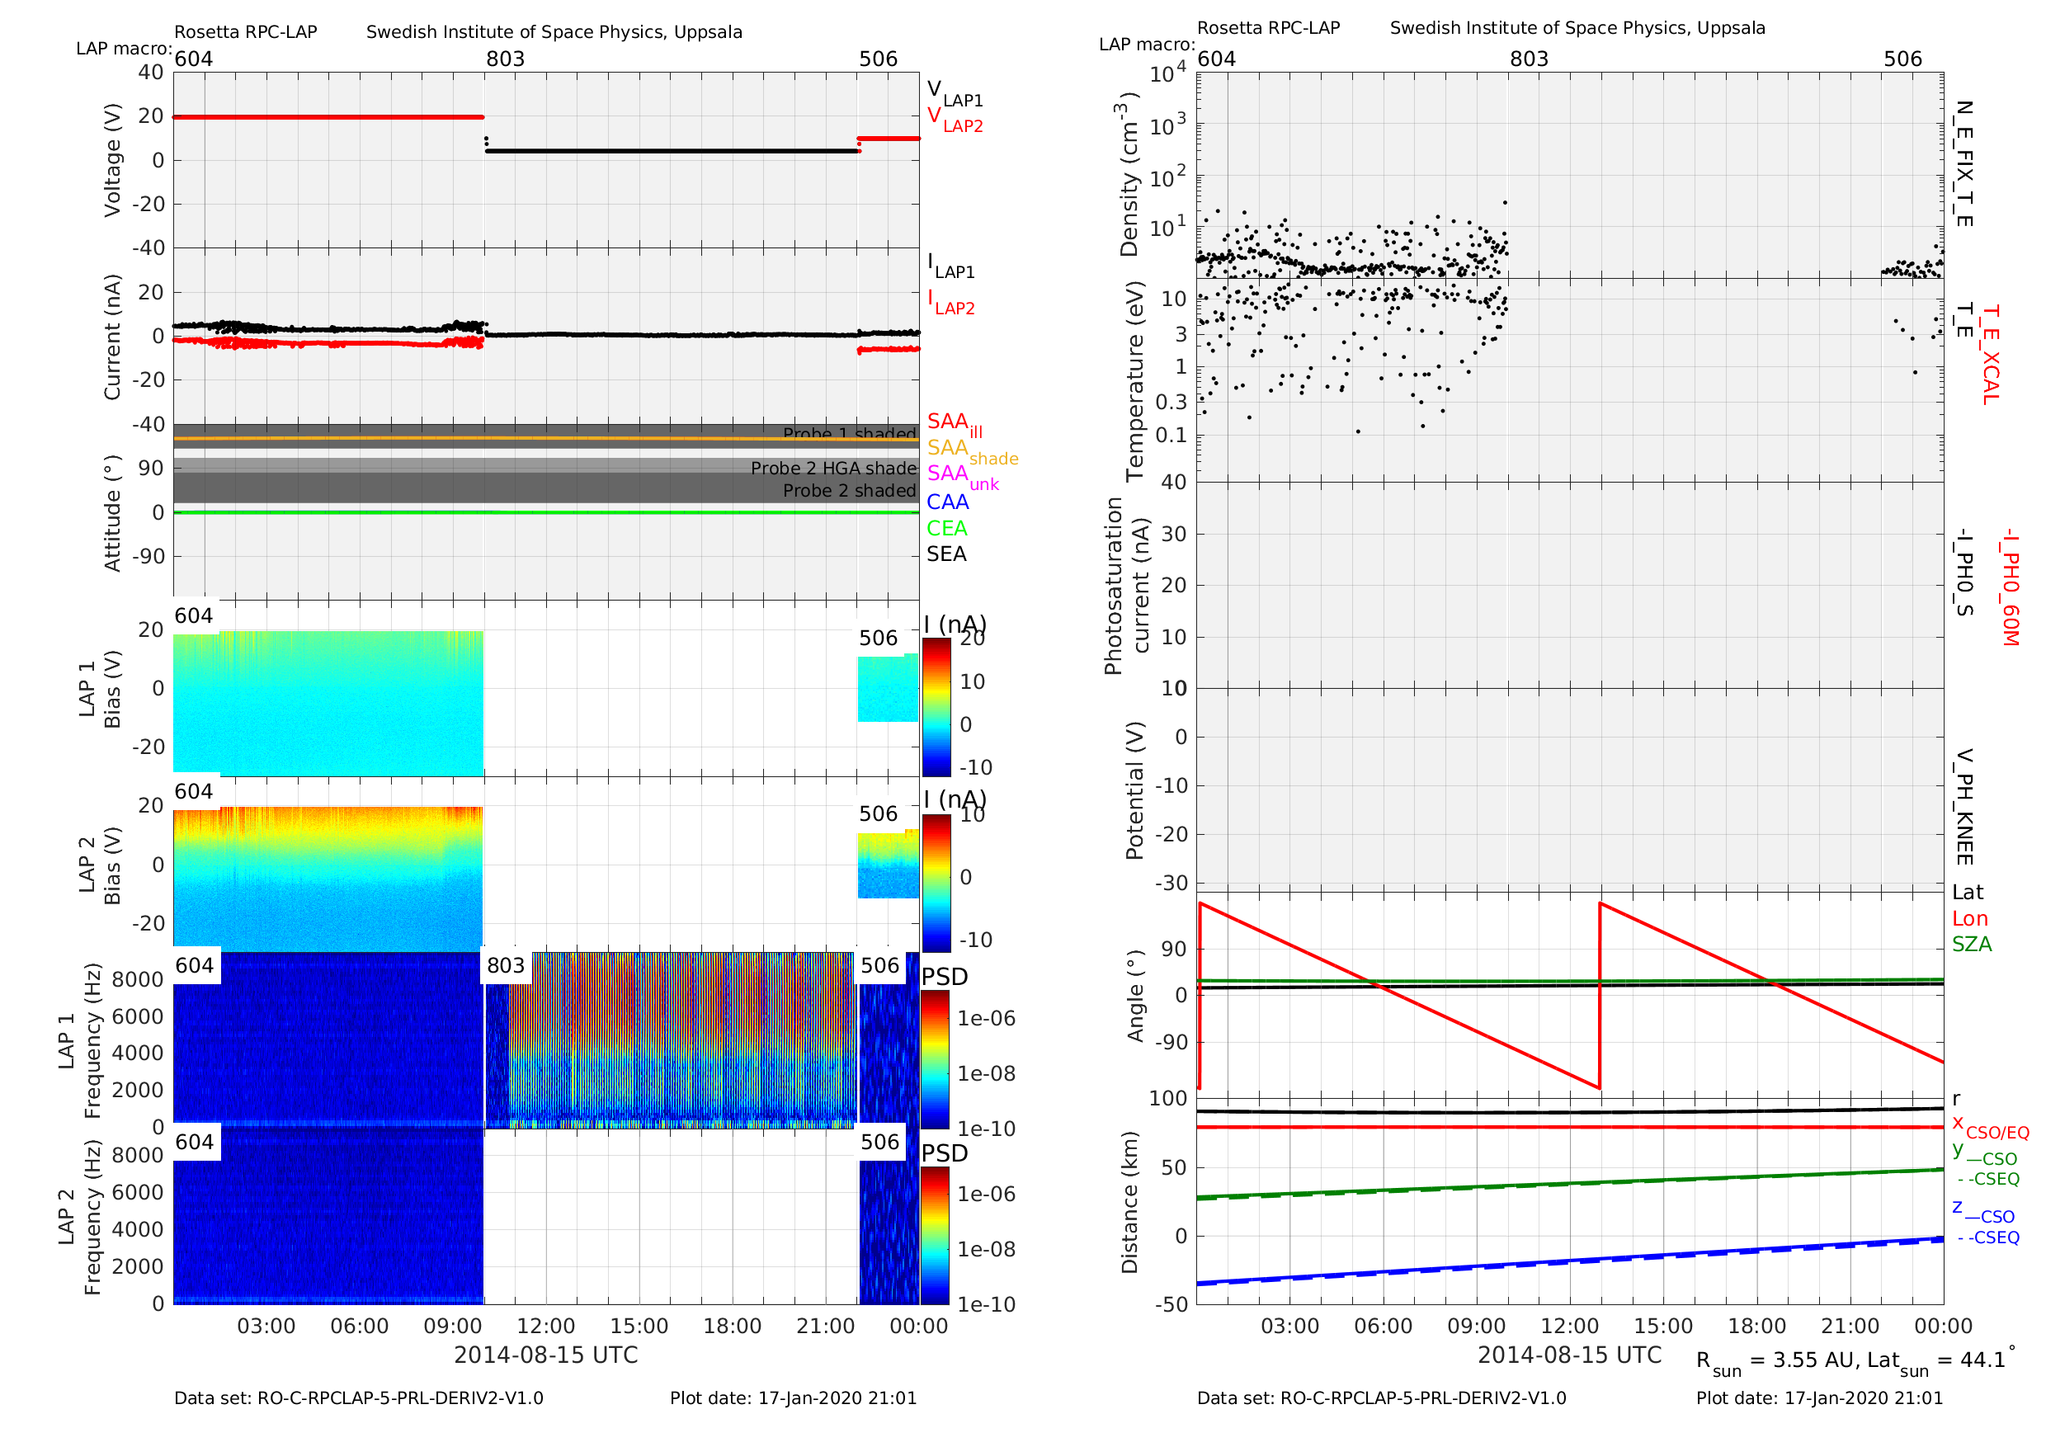Click the LAP 1 Frequency PSD colorbar
Viewport: 2046px width, 1447px height.
point(936,1060)
